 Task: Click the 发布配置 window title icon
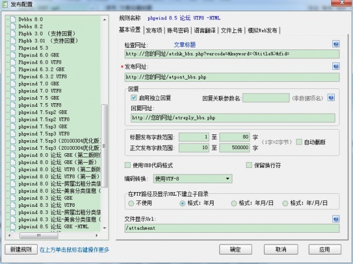(5, 4)
